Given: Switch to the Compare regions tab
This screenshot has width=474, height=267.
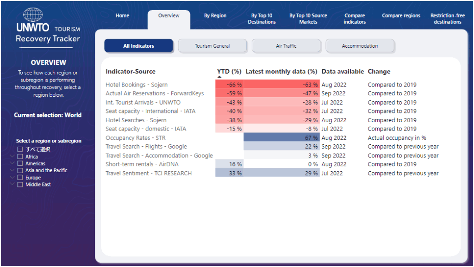Looking at the screenshot, I should [x=401, y=16].
